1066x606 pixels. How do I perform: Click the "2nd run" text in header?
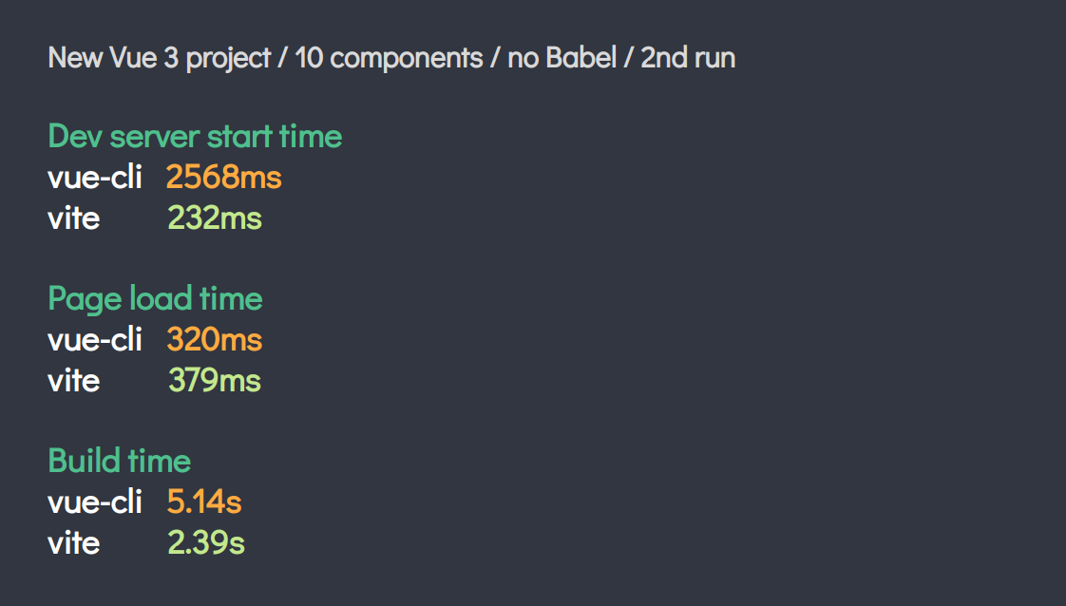pos(688,58)
